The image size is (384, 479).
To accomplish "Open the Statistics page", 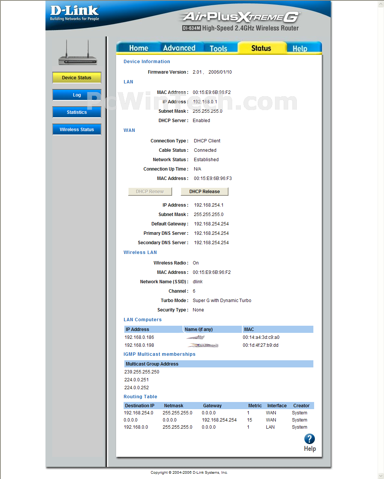I will 77,112.
